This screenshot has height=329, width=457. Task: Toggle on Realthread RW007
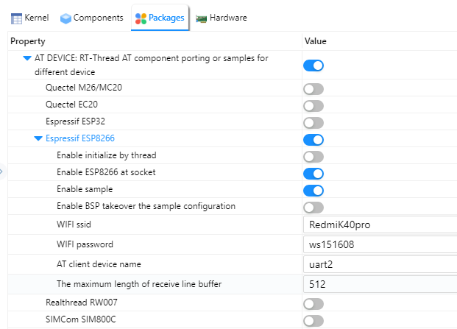tap(313, 303)
